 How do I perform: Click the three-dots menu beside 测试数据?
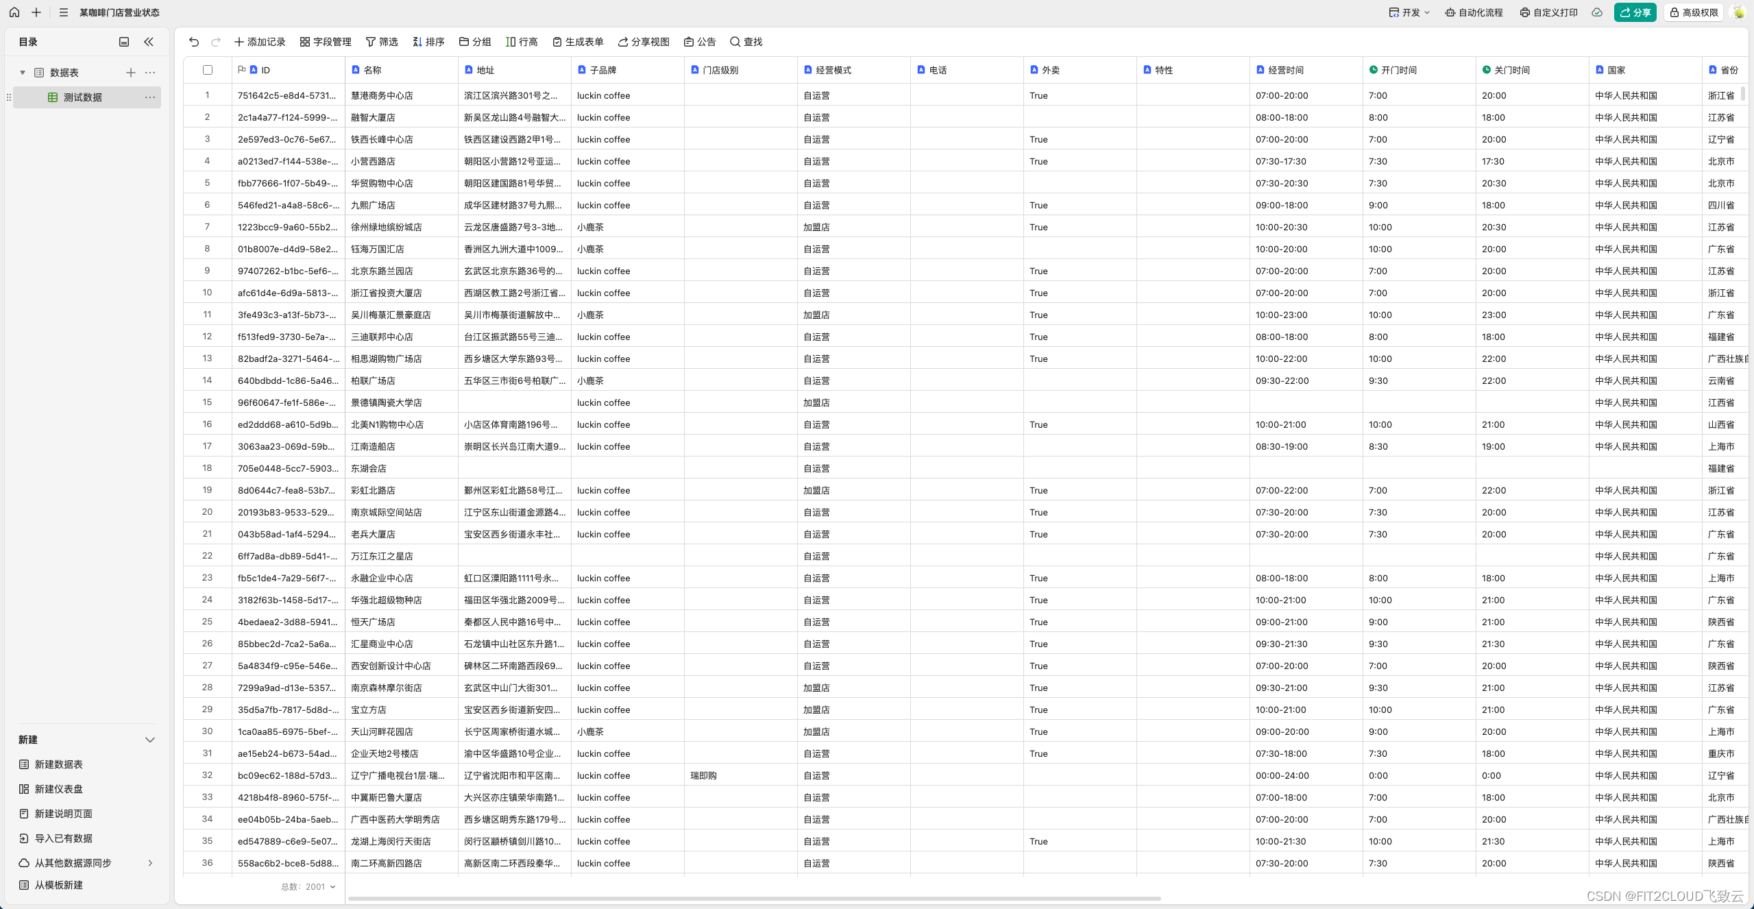pos(150,97)
